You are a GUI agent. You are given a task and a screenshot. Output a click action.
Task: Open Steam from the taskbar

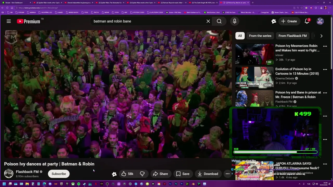point(84,184)
